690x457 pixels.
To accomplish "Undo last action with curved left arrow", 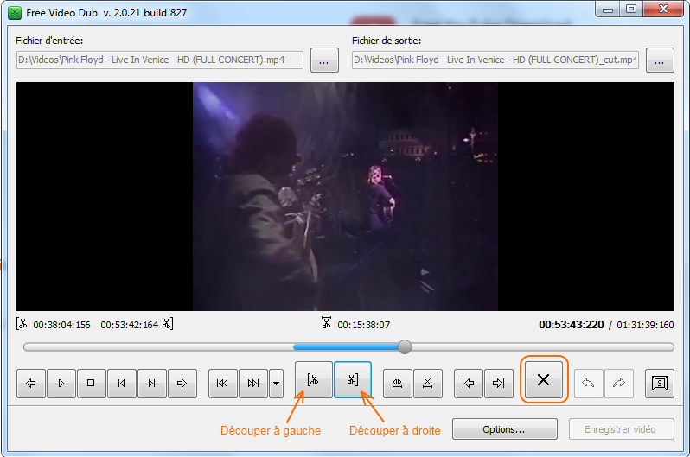I will tap(588, 383).
